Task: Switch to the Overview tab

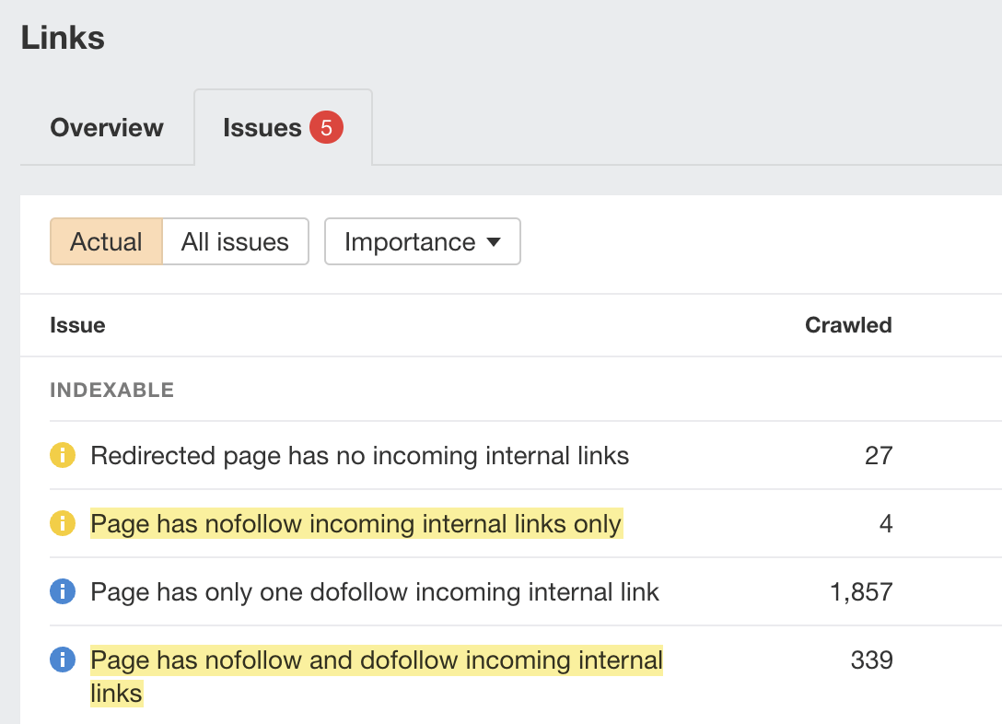Action: point(106,127)
